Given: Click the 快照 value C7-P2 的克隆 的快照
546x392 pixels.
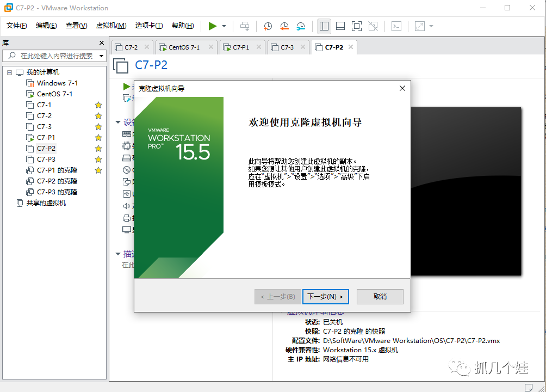Looking at the screenshot, I should [354, 332].
